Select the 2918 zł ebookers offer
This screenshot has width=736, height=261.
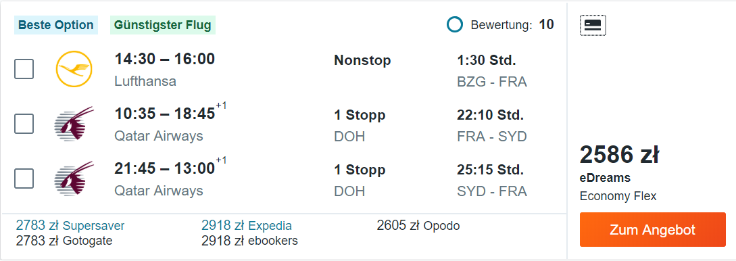pos(249,241)
